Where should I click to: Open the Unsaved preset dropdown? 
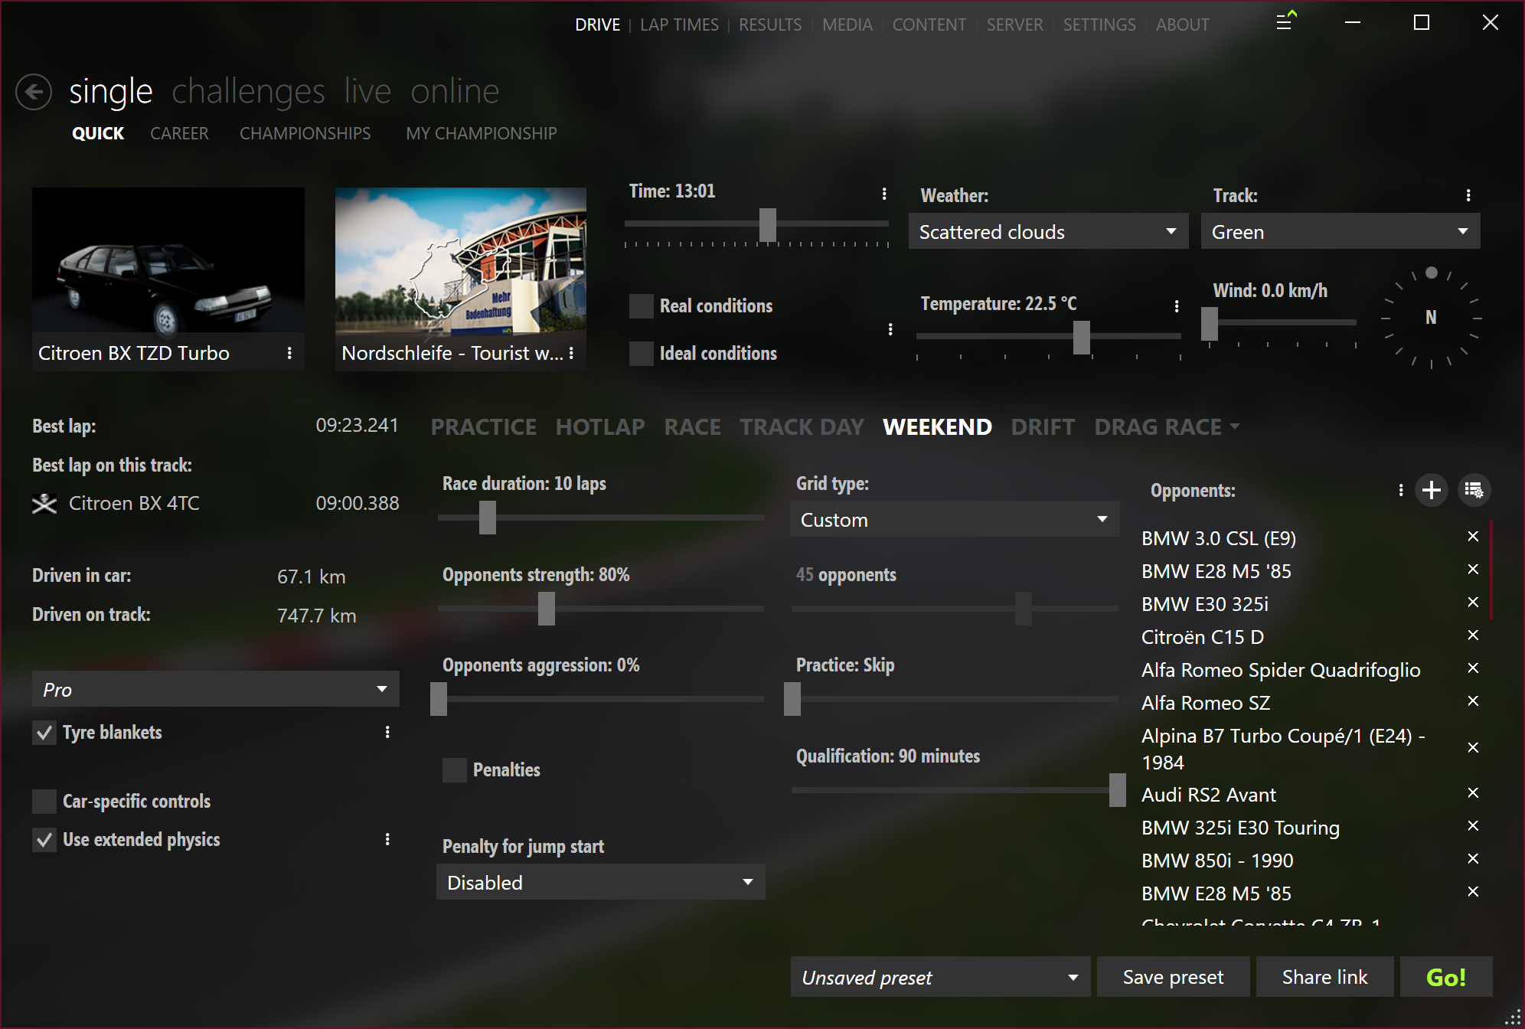tap(941, 977)
